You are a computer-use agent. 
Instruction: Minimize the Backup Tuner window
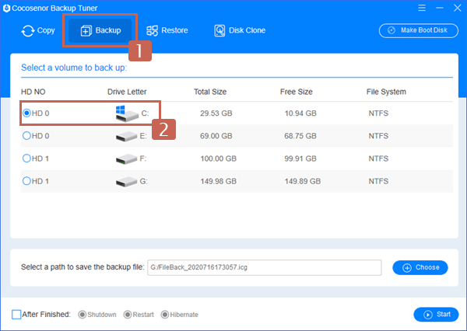click(440, 8)
